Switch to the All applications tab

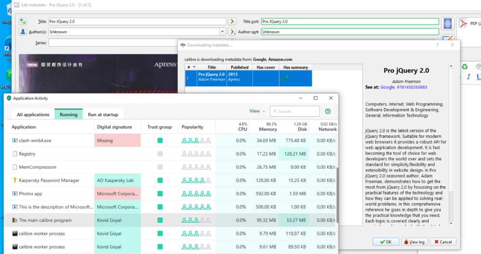tap(33, 115)
